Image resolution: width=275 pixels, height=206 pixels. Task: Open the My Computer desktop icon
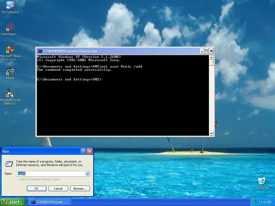10,7
